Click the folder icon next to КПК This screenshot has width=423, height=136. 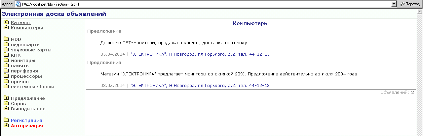(x=6, y=55)
